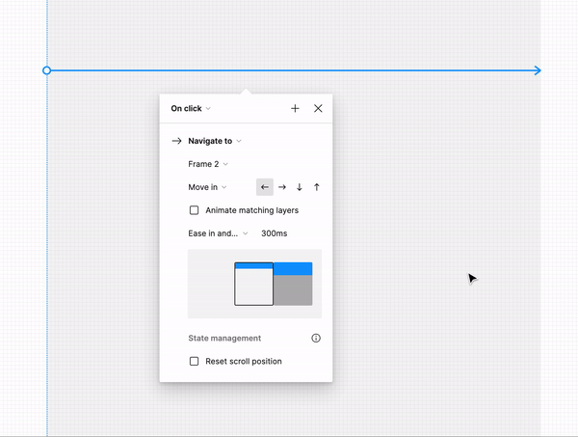
Task: Enable Animate matching layers checkbox
Action: [x=195, y=210]
